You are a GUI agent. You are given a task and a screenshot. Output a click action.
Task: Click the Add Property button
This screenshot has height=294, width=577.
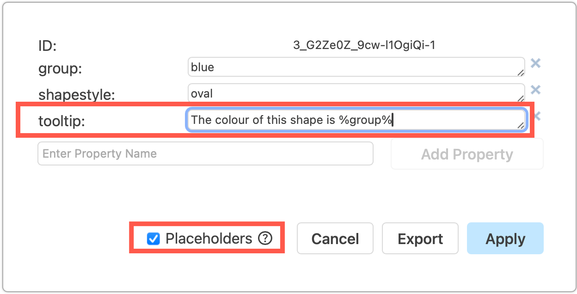click(x=467, y=154)
